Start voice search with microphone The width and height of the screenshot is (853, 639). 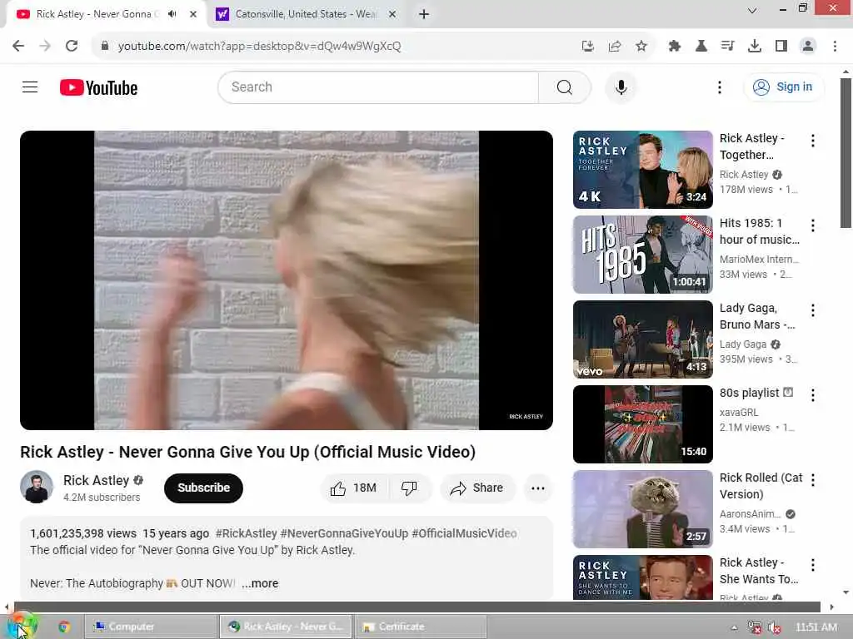(621, 87)
